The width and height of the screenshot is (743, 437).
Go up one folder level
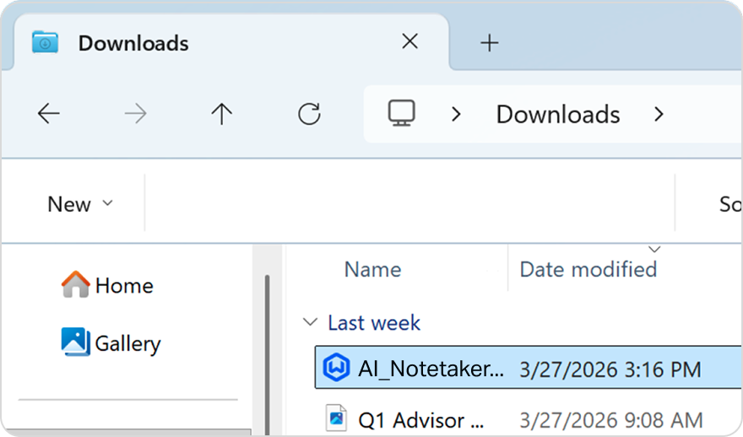tap(222, 114)
